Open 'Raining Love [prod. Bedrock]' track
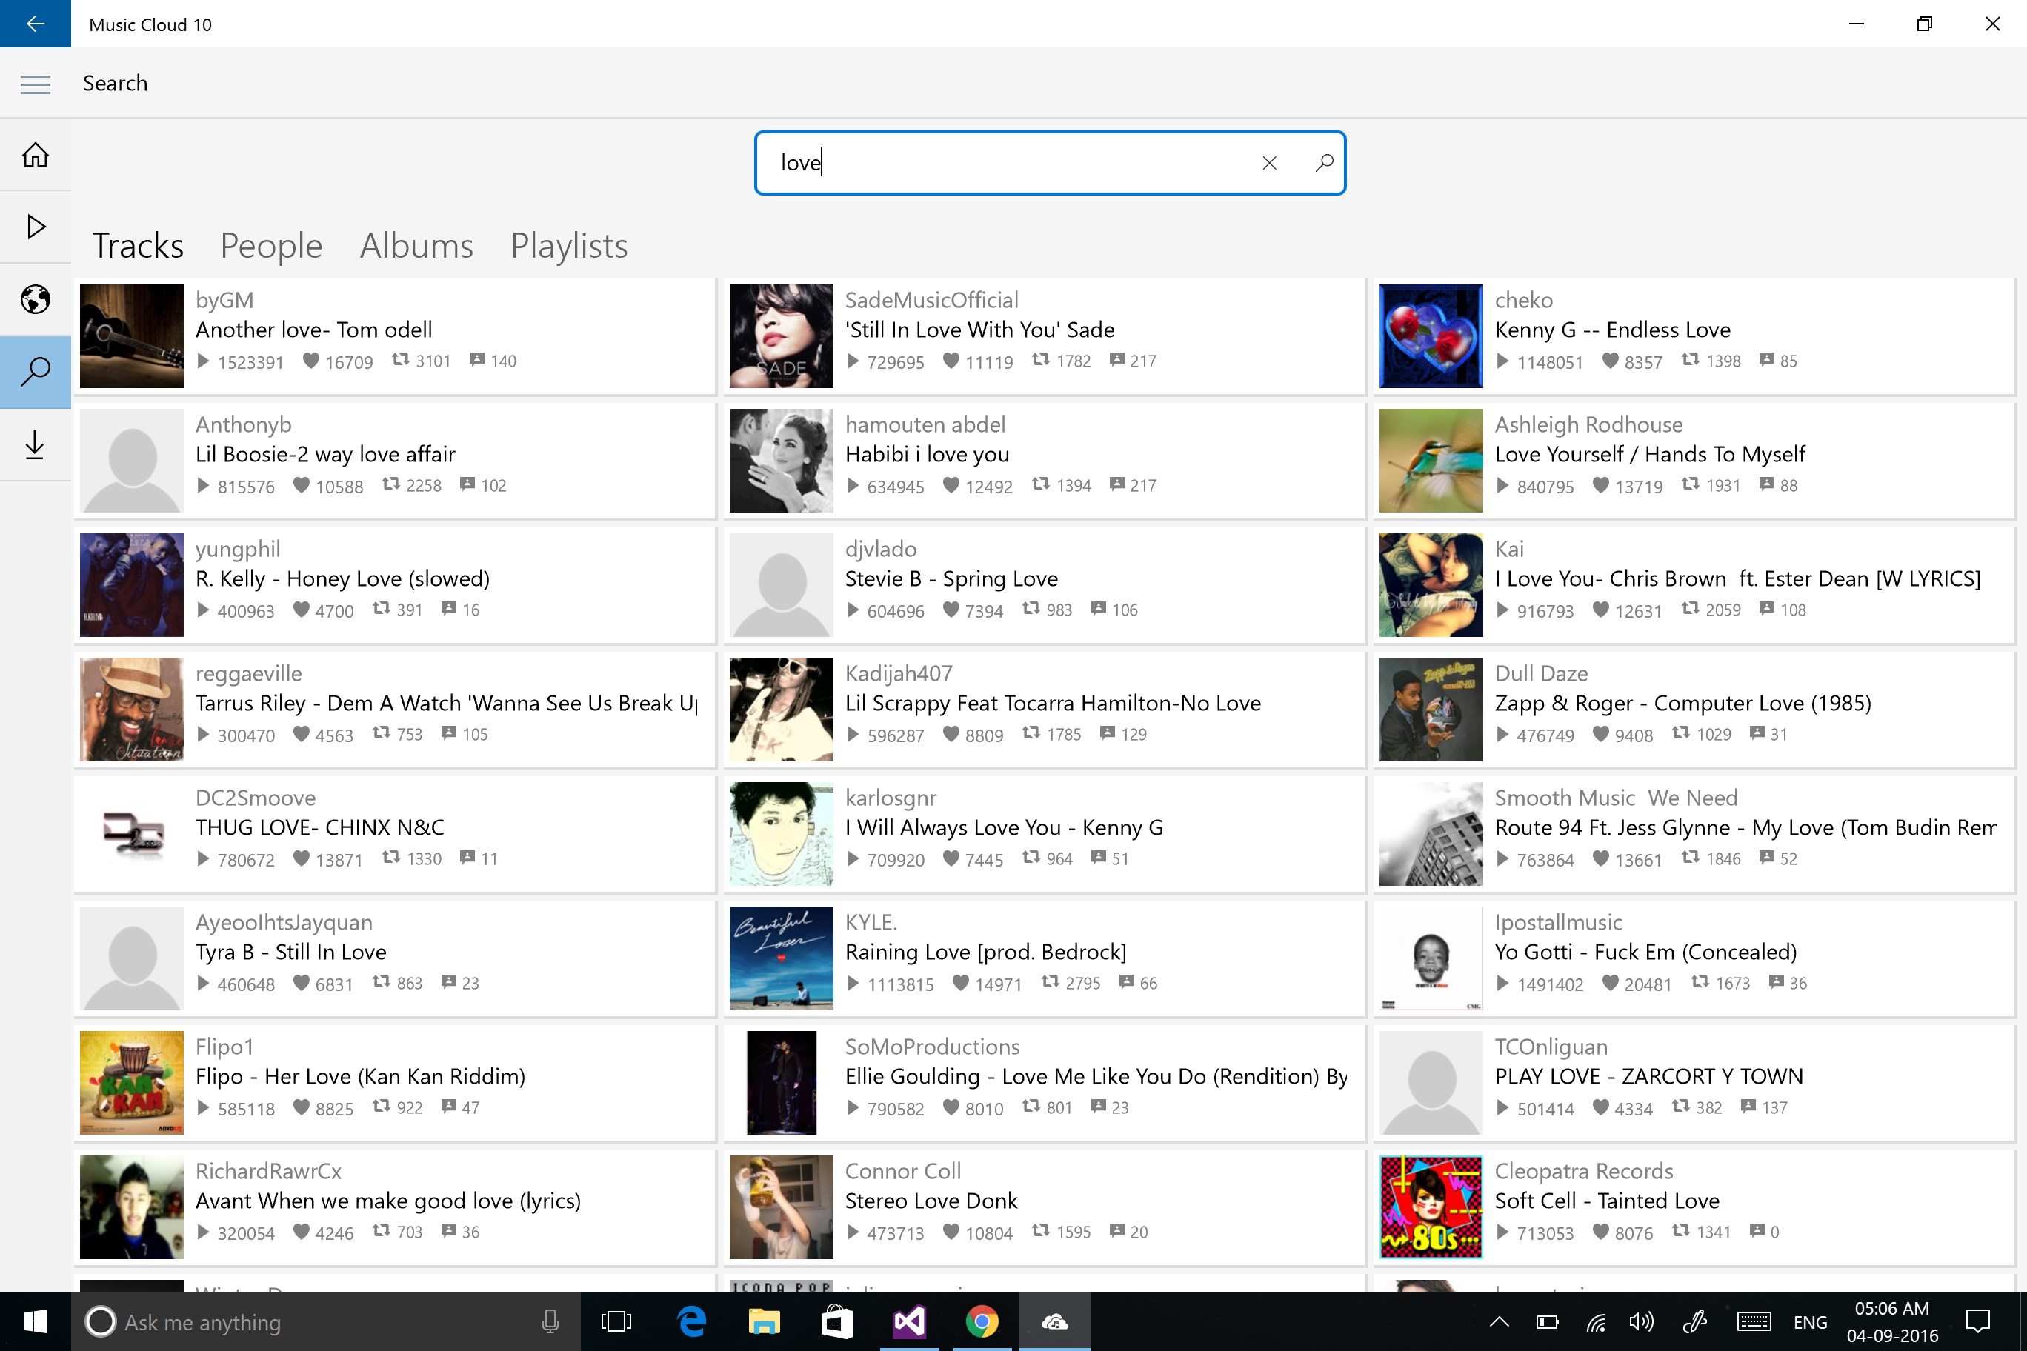 (x=985, y=952)
